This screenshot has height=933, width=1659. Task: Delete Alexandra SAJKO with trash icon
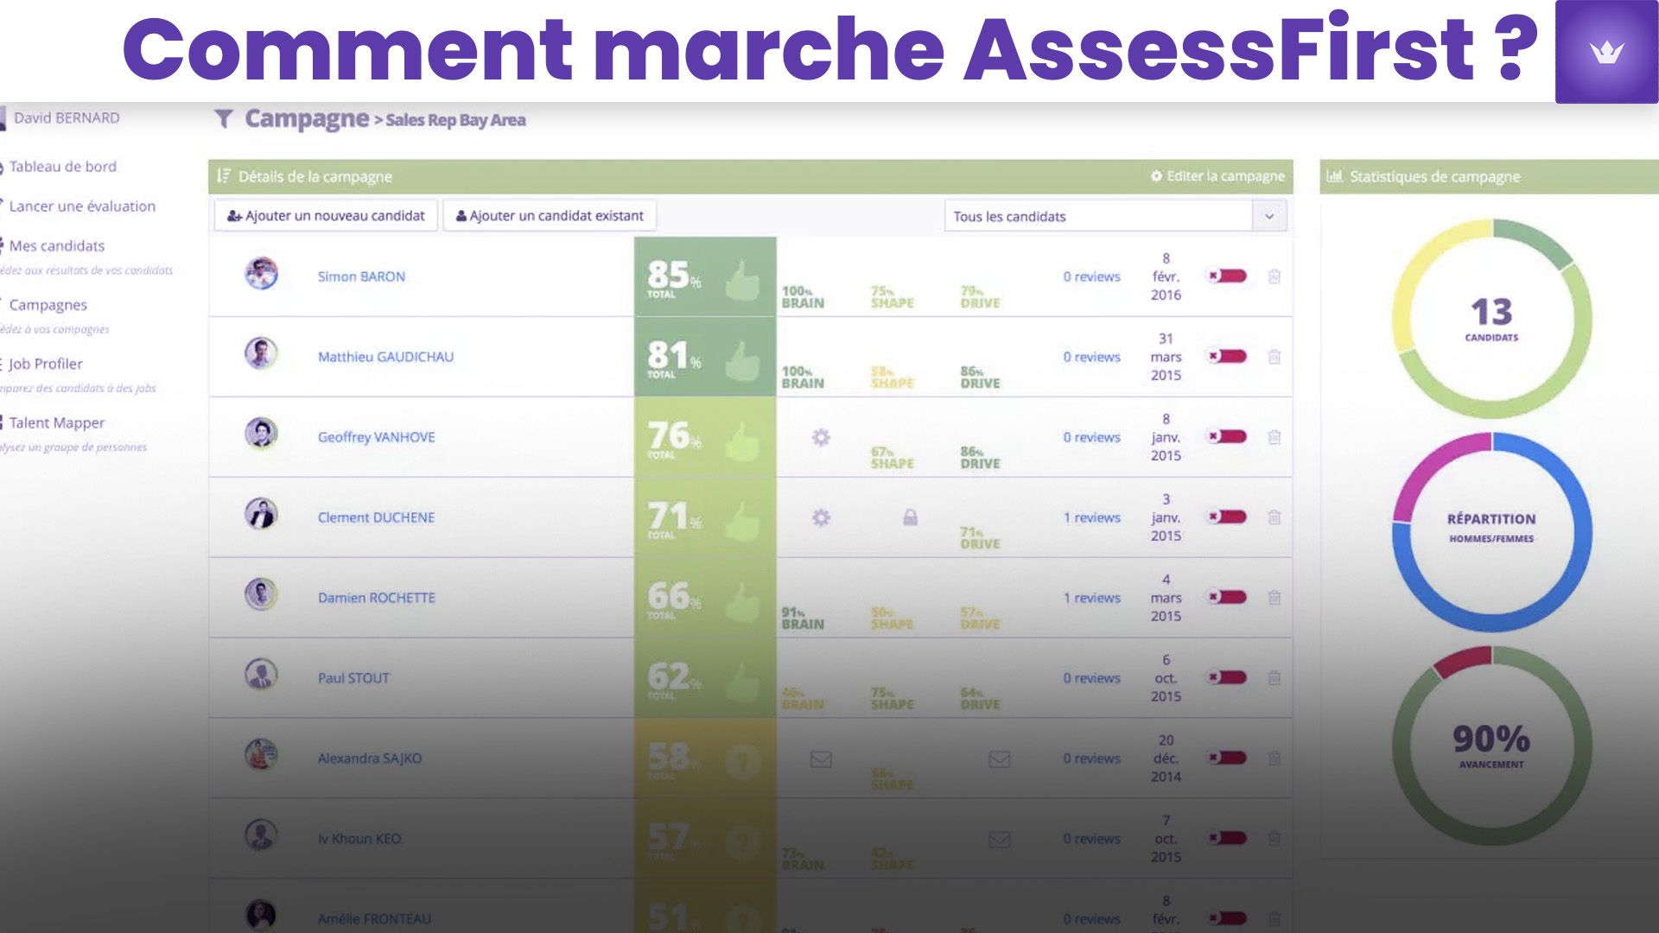click(1274, 758)
